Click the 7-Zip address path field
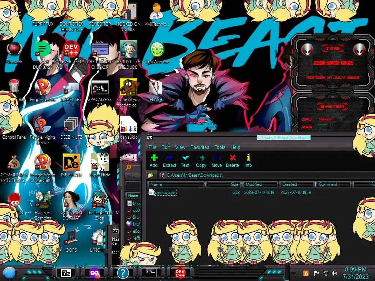Screen dimensions: 375x281 [267, 175]
